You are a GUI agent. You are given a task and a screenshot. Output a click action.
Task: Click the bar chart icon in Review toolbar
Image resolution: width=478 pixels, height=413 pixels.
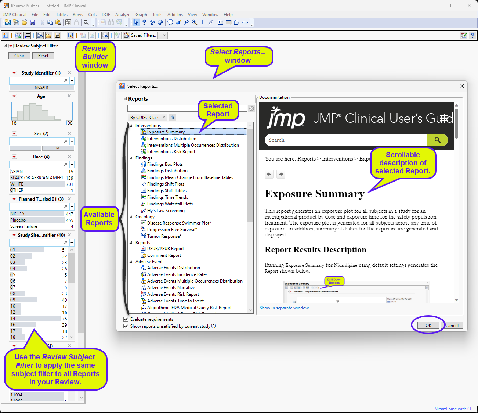coord(6,35)
